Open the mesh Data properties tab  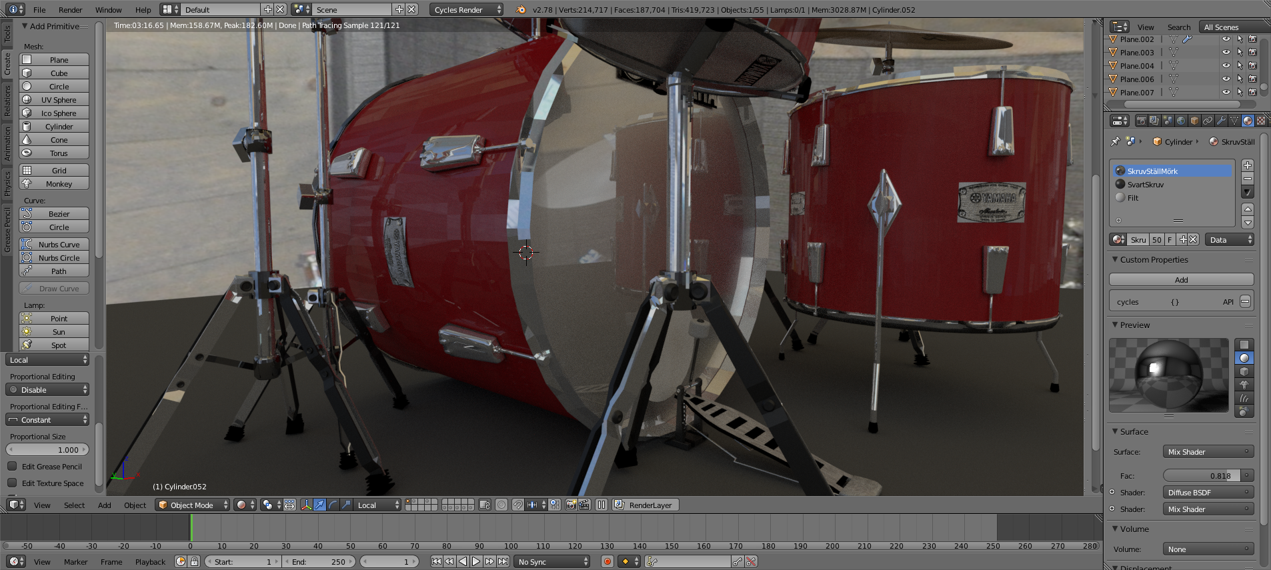click(1234, 121)
